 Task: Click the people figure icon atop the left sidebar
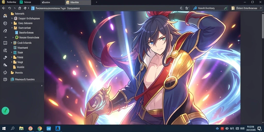(5, 16)
